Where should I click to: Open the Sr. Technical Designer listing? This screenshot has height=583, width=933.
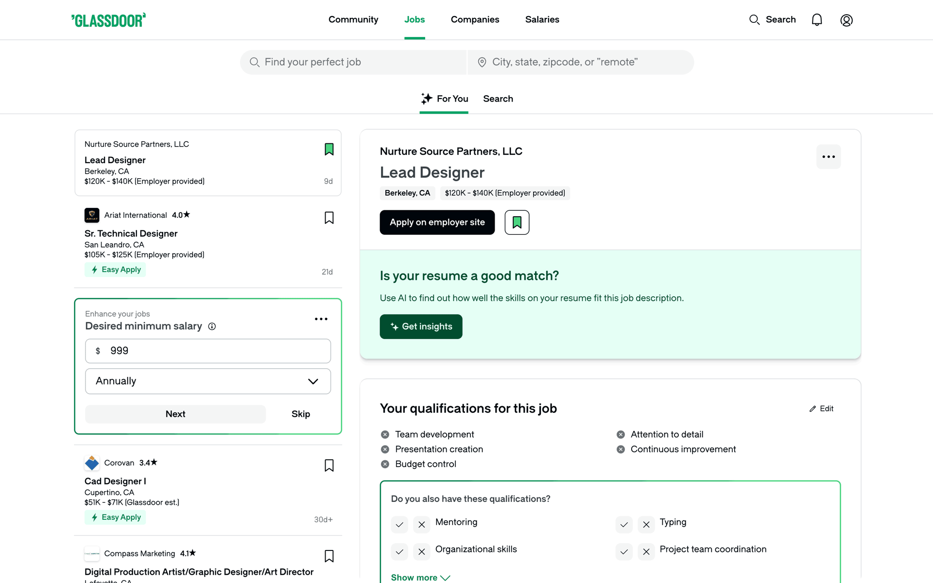(x=131, y=234)
